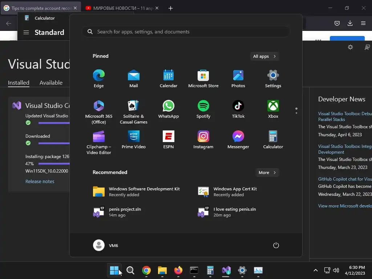This screenshot has height=279, width=372.
Task: Open Settings in the pinned section
Action: (273, 79)
